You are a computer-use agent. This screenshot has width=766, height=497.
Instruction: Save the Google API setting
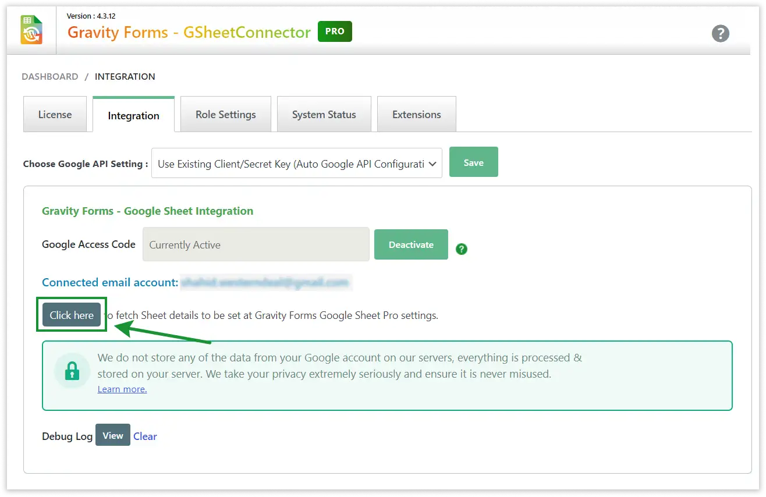coord(474,162)
